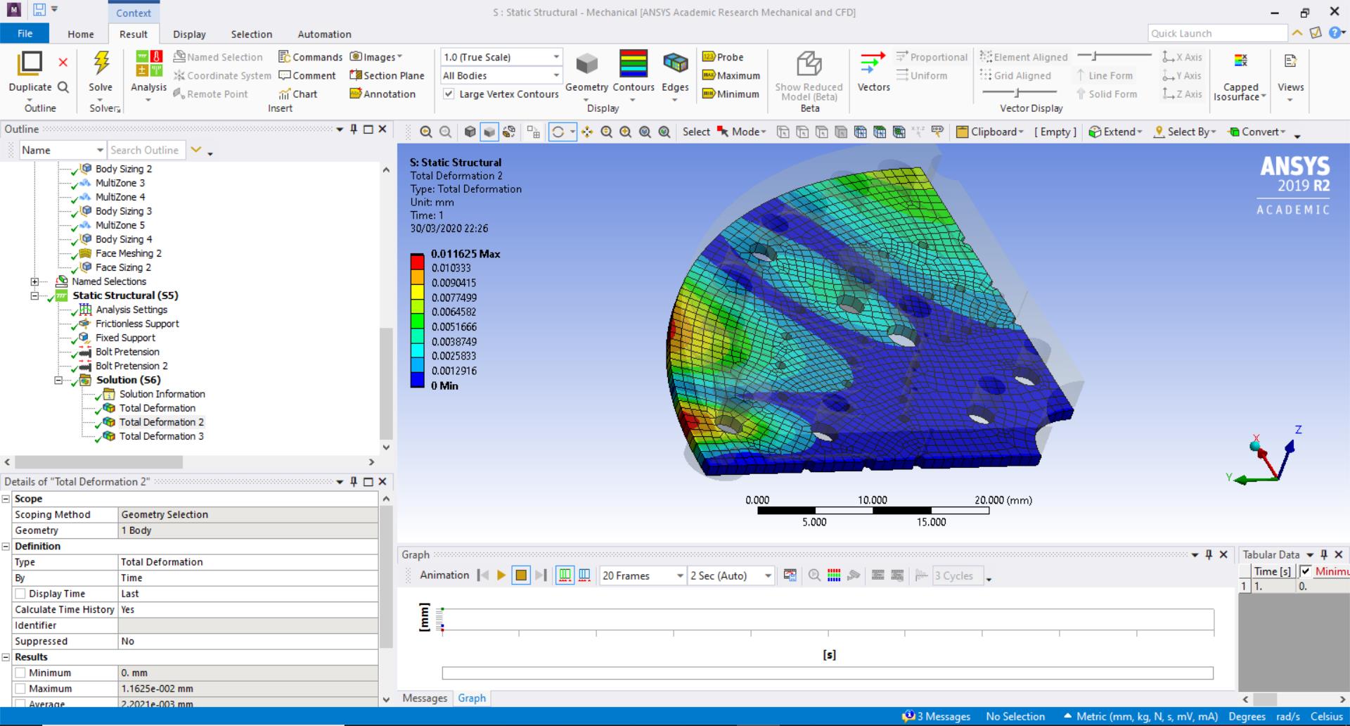The width and height of the screenshot is (1350, 726).
Task: Open the File menu tab
Action: point(25,34)
